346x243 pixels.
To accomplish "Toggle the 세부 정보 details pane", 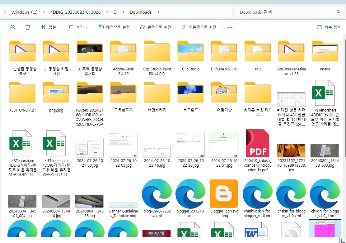I will click(x=329, y=27).
